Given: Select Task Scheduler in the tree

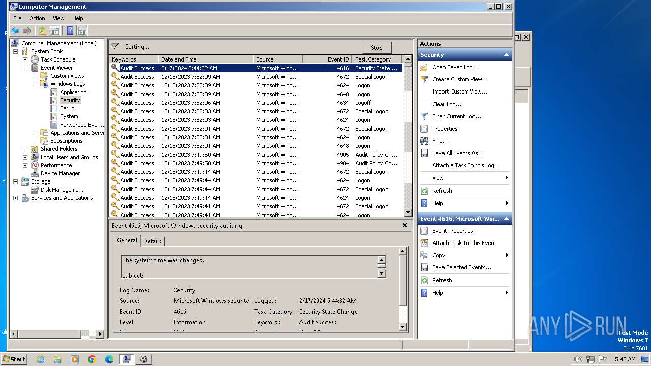Looking at the screenshot, I should (x=59, y=59).
